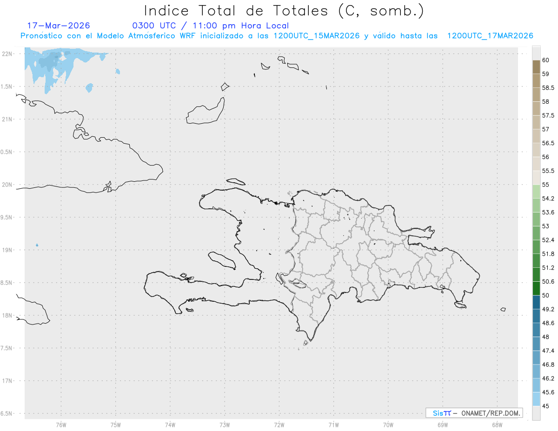Click the pale green swatch between 54.2 and 55
Viewport: 558px width, 431px height.
(x=536, y=192)
